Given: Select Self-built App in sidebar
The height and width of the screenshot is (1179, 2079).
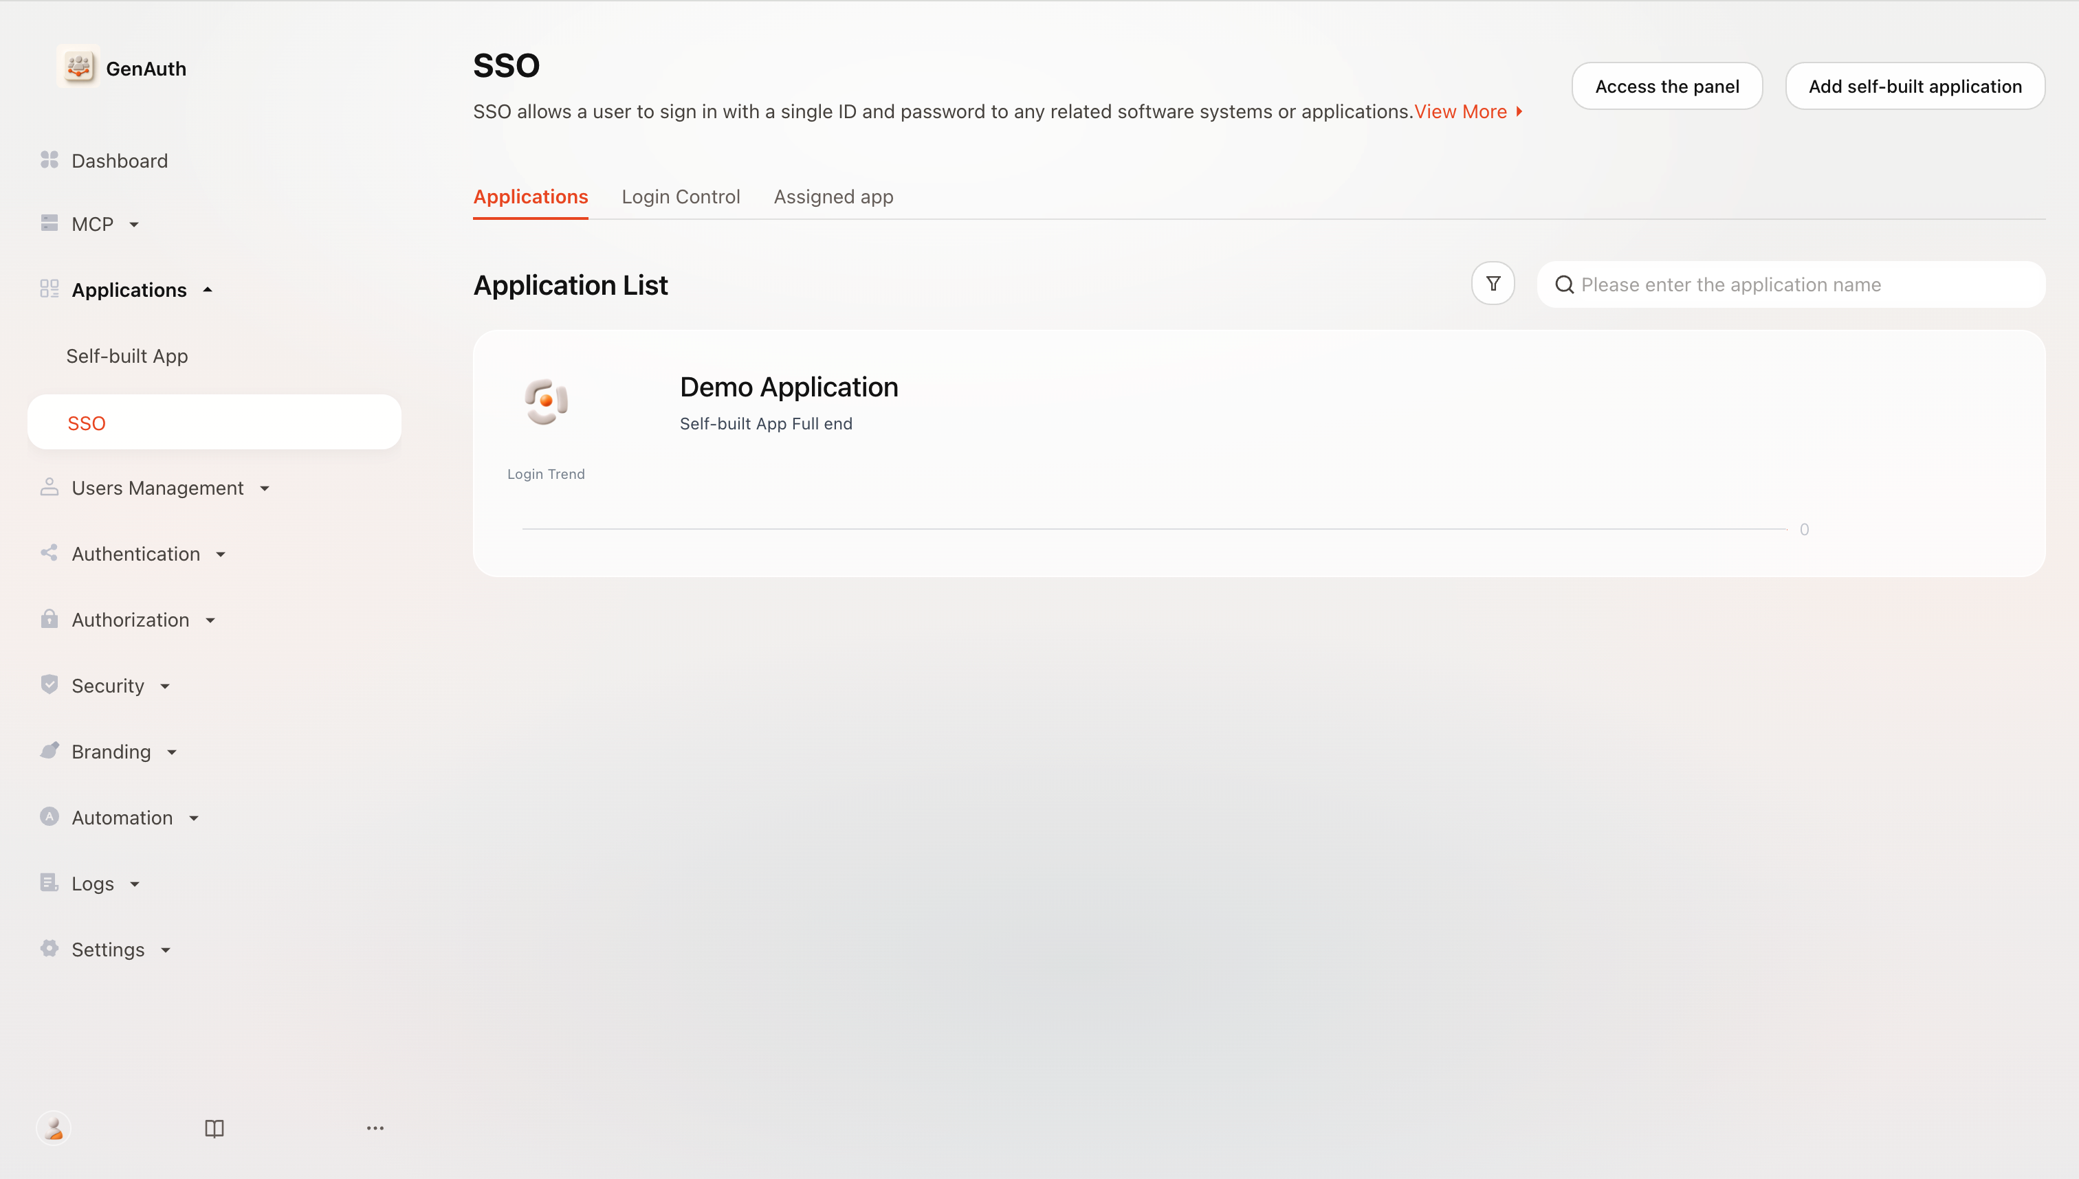Looking at the screenshot, I should click(x=127, y=355).
